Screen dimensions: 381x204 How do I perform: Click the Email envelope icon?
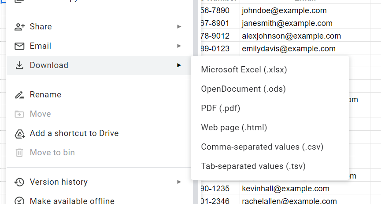point(19,46)
